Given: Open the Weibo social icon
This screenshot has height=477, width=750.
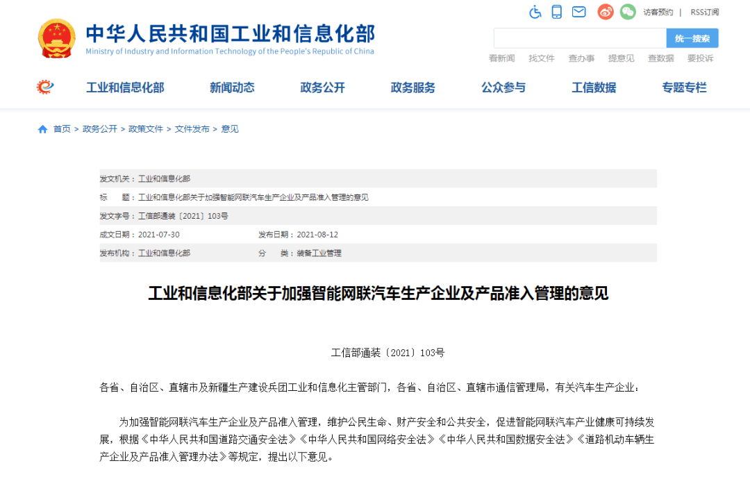Looking at the screenshot, I should pyautogui.click(x=606, y=12).
